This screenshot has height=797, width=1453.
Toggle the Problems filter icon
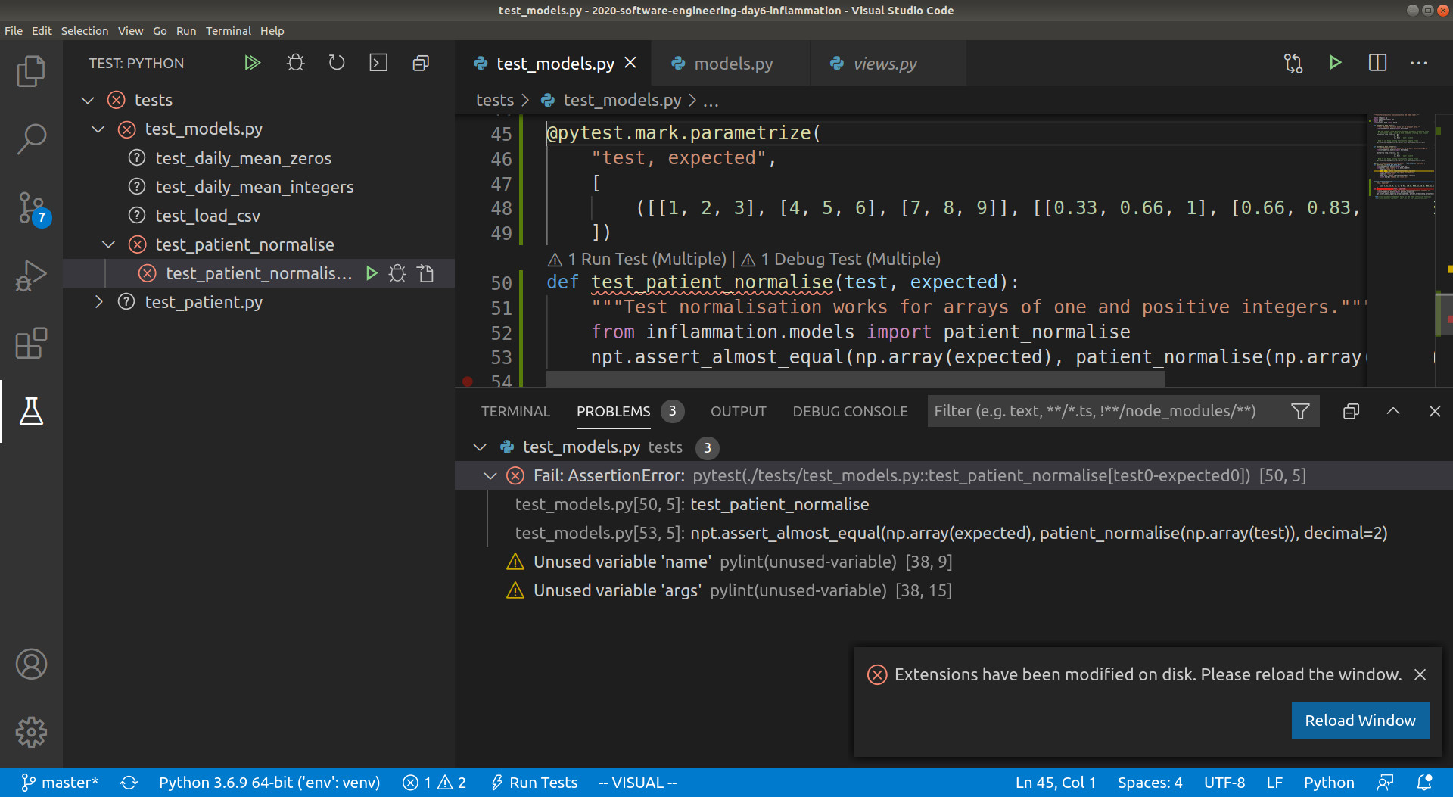point(1301,411)
